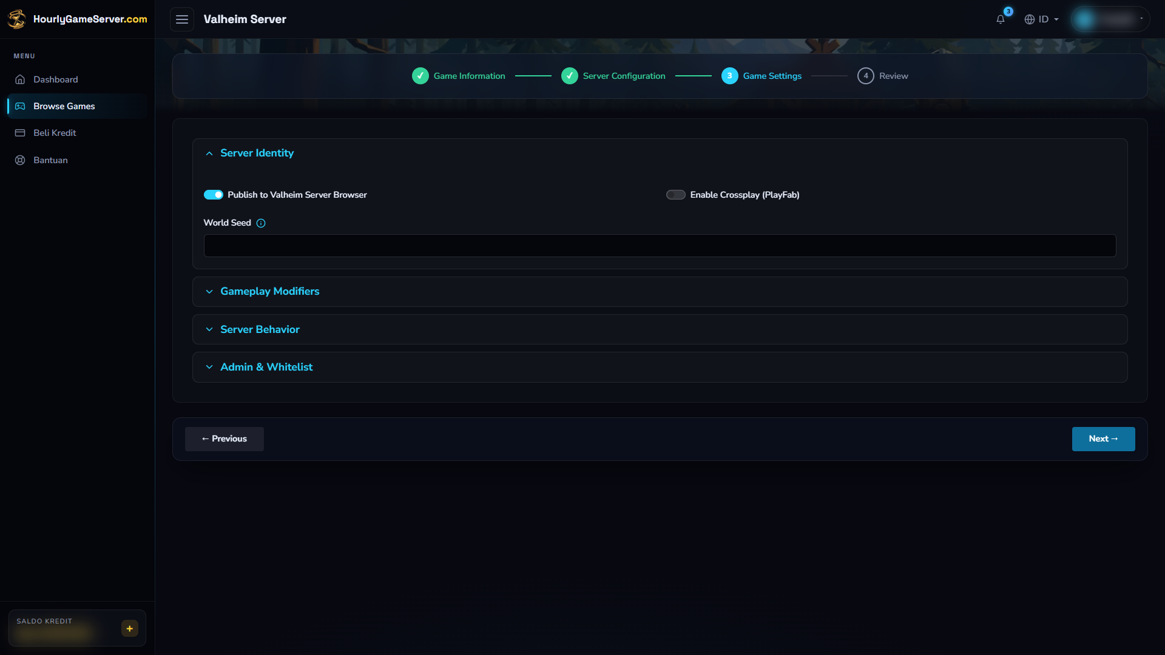The width and height of the screenshot is (1165, 655).
Task: Click the Bantuan lifebuoy icon
Action: pos(20,160)
